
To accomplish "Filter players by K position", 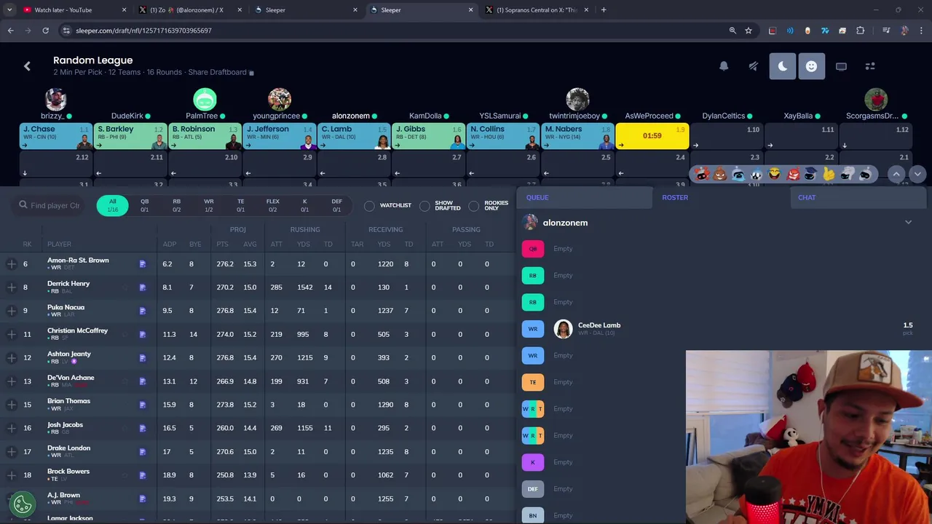I will coord(305,205).
